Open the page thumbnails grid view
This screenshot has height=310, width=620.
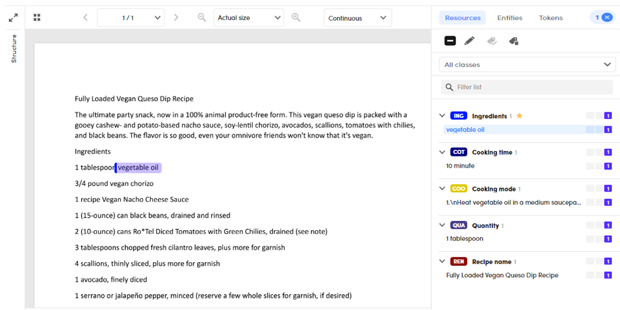[37, 18]
